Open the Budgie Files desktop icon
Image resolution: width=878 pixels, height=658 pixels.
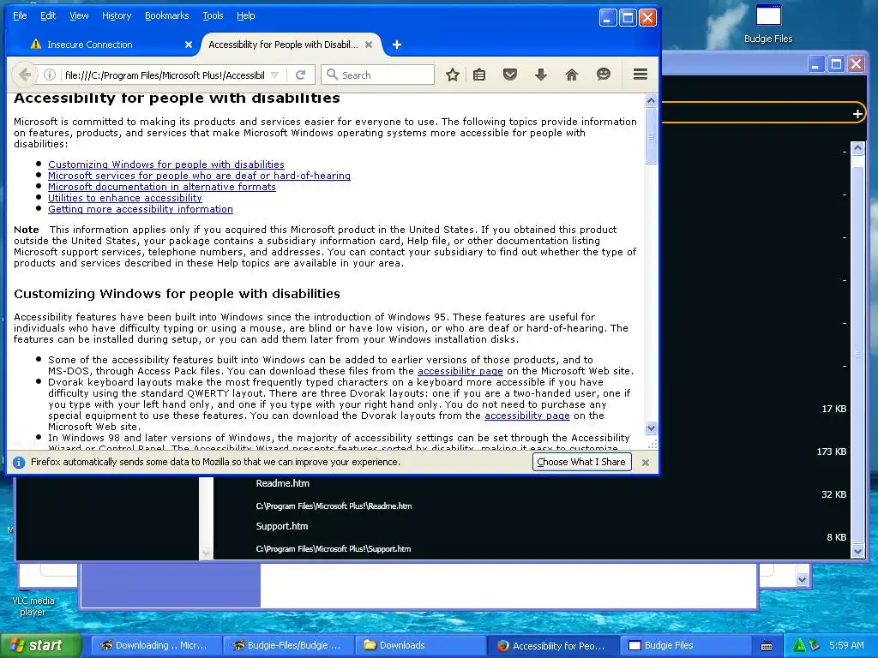pyautogui.click(x=768, y=24)
